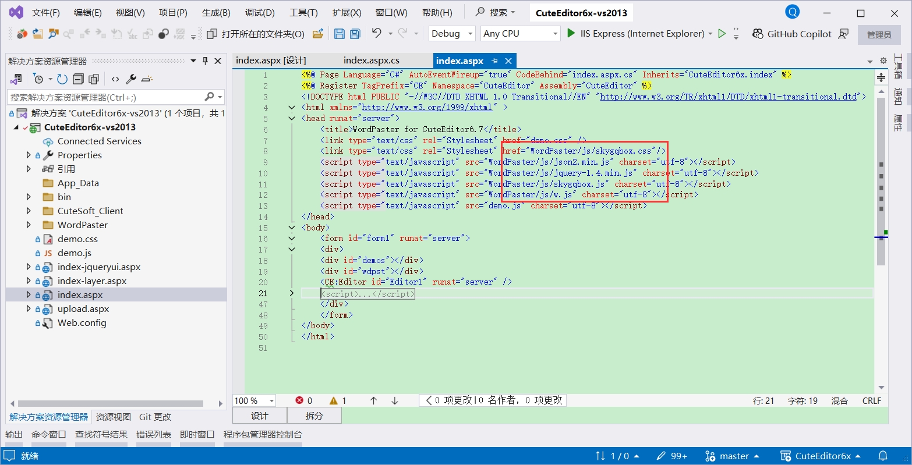Toggle the Show All Files icon

[x=94, y=79]
